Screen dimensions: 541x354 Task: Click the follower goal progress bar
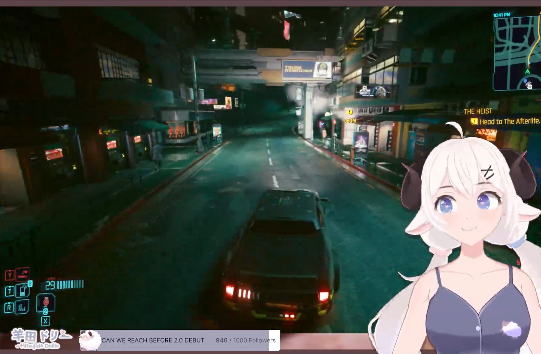180,340
